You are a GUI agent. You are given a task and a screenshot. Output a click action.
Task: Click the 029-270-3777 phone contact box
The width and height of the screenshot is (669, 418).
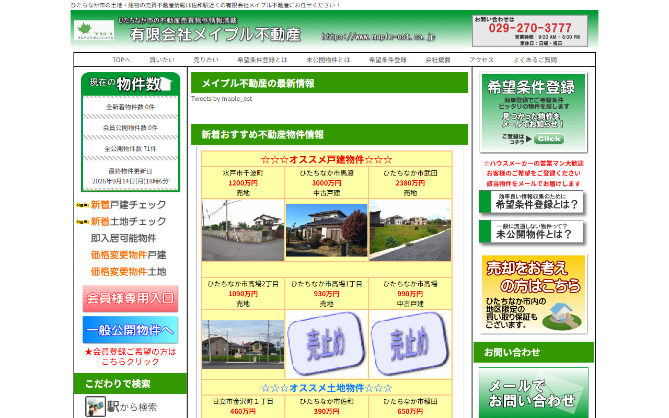(x=530, y=31)
